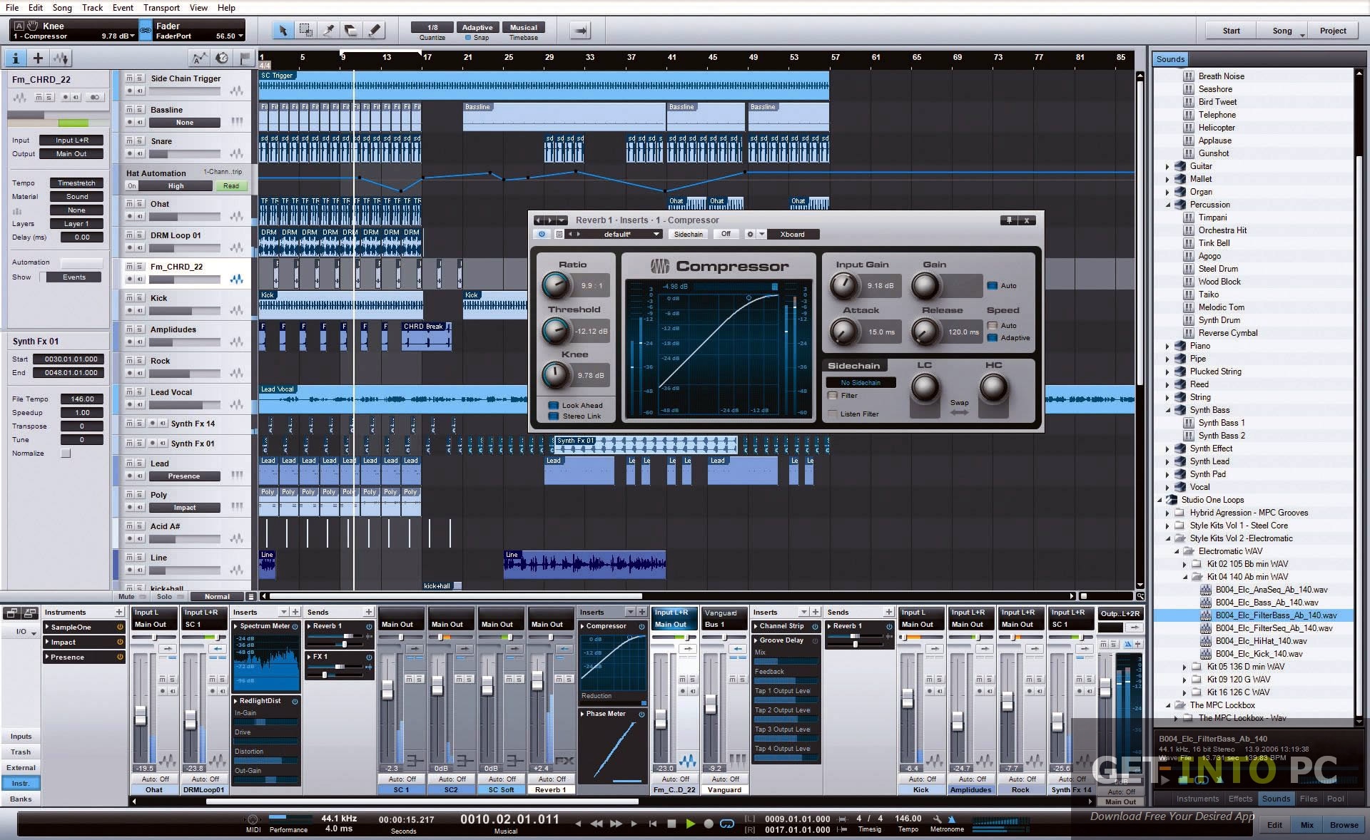Image resolution: width=1370 pixels, height=840 pixels.
Task: Select the Arrow/Select tool icon
Action: pos(282,34)
